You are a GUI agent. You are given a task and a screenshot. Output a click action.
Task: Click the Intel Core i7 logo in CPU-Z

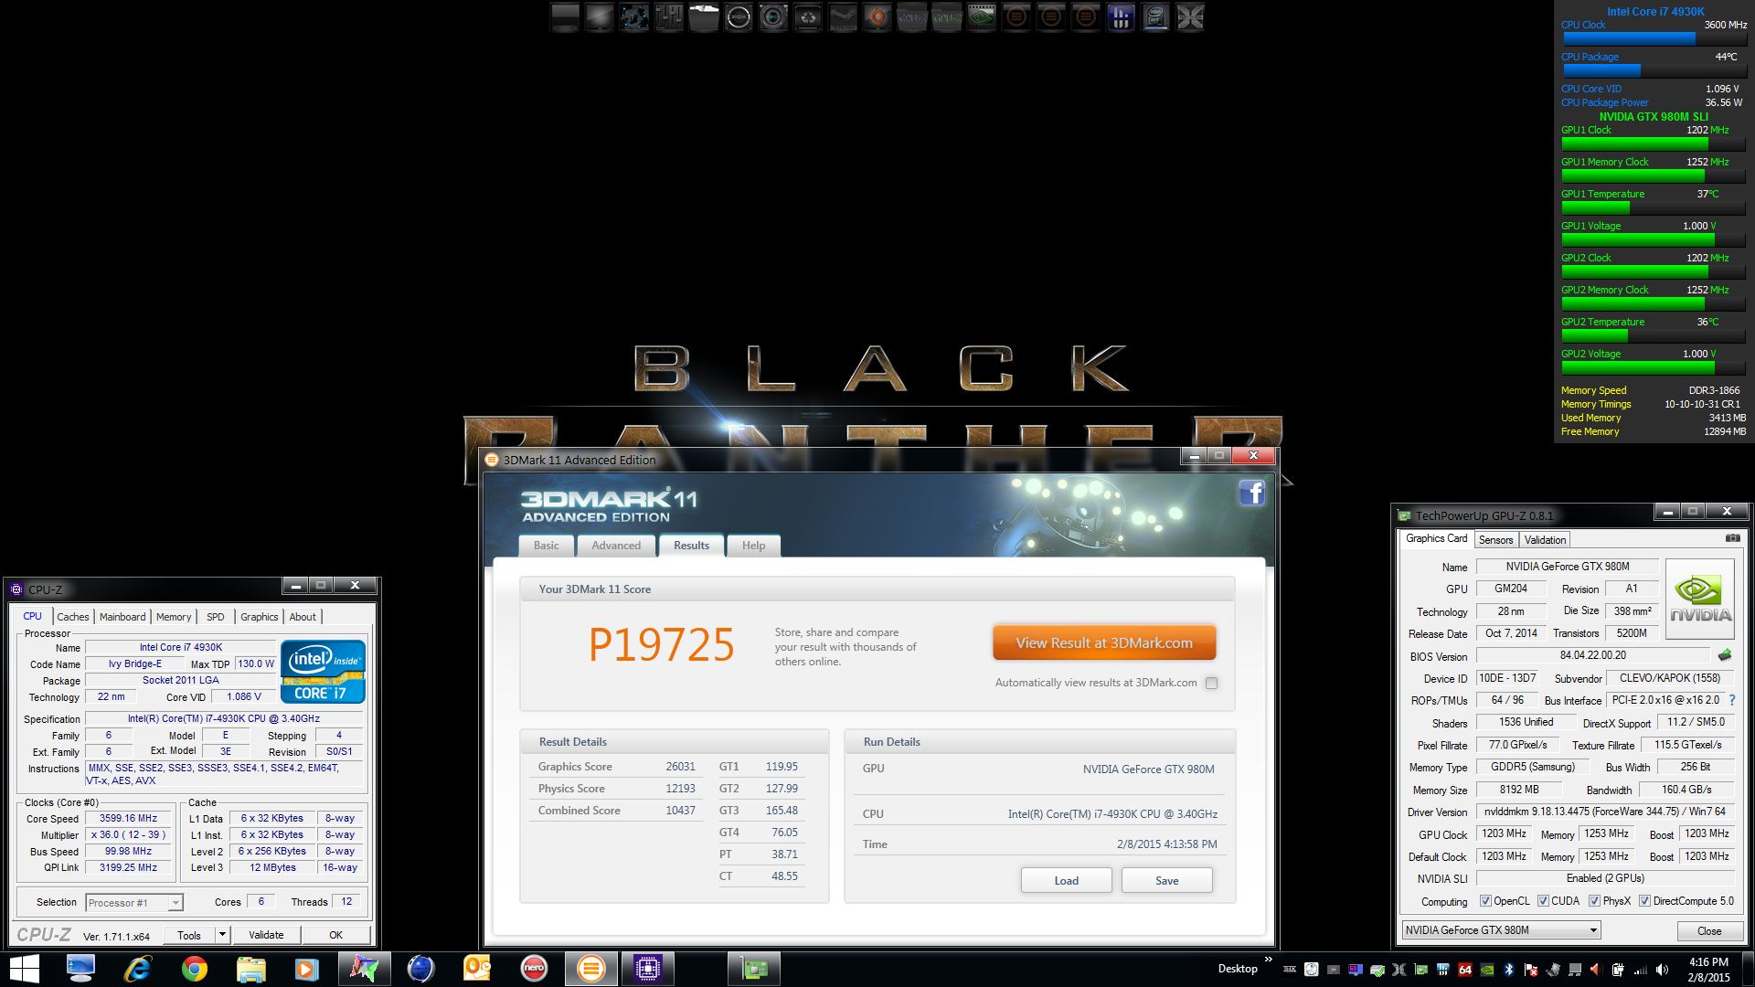coord(323,672)
